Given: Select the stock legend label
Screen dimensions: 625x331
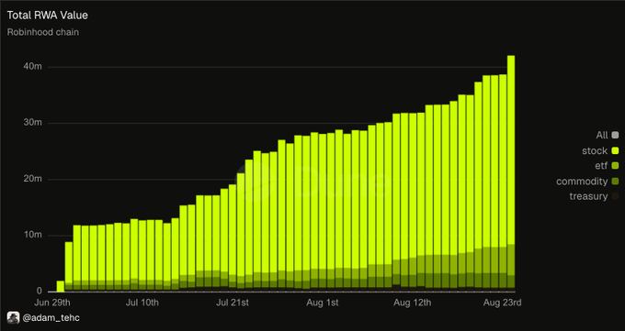Looking at the screenshot, I should (x=595, y=150).
